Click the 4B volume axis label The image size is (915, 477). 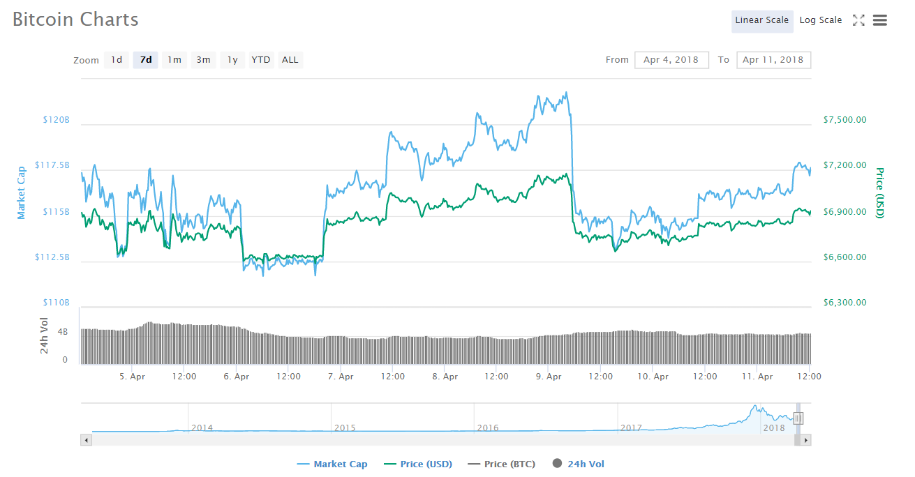(63, 332)
